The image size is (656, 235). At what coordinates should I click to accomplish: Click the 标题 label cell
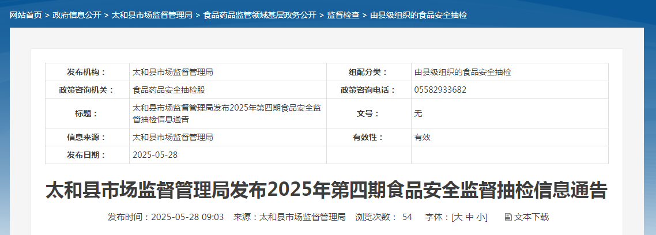(87, 113)
